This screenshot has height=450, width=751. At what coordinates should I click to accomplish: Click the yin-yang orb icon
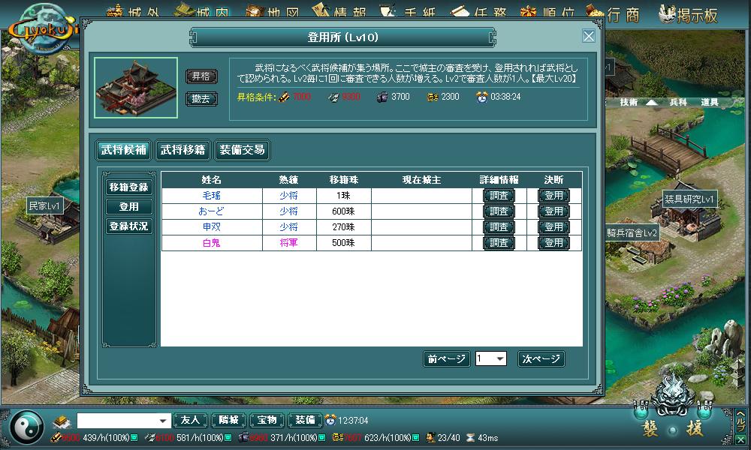pyautogui.click(x=27, y=427)
